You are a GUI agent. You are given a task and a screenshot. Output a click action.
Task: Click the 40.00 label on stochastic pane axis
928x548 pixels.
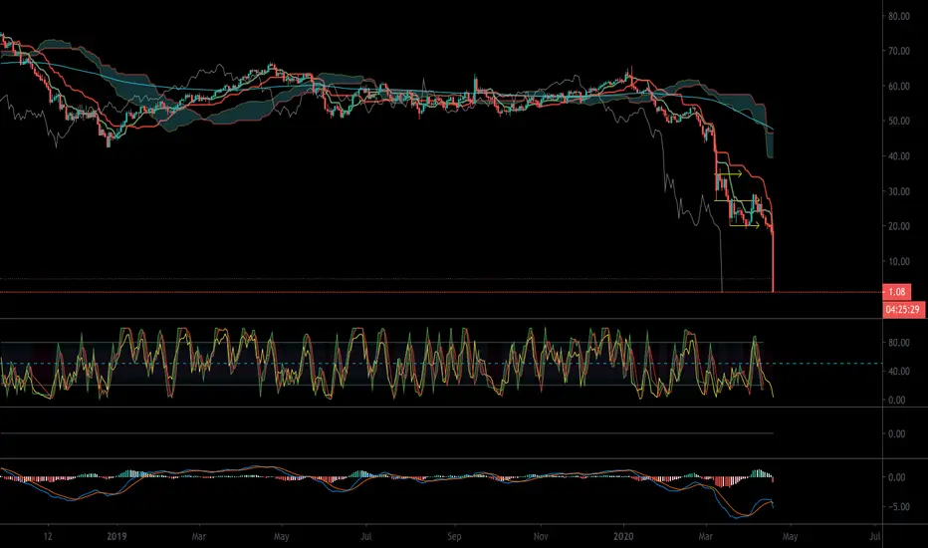click(898, 372)
